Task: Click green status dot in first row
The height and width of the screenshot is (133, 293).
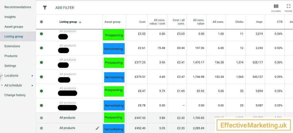Action: click(41, 34)
